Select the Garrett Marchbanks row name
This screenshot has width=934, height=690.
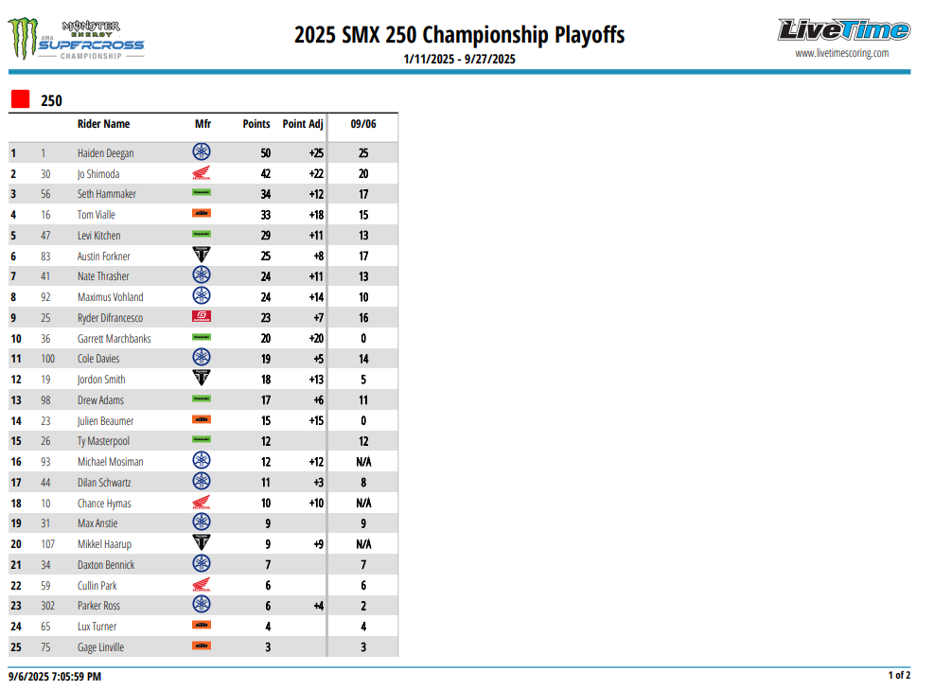115,339
